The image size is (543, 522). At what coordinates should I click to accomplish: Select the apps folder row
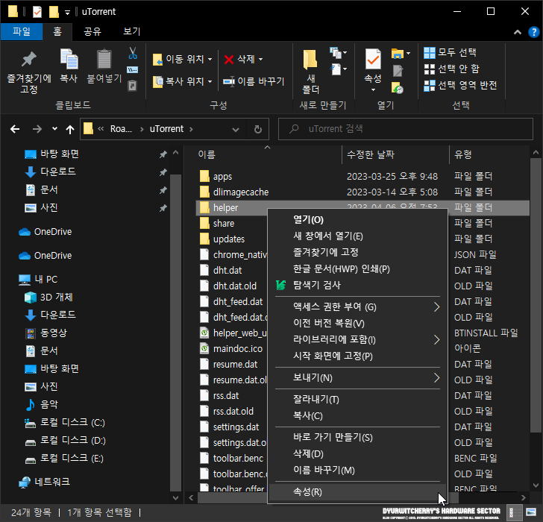362,177
